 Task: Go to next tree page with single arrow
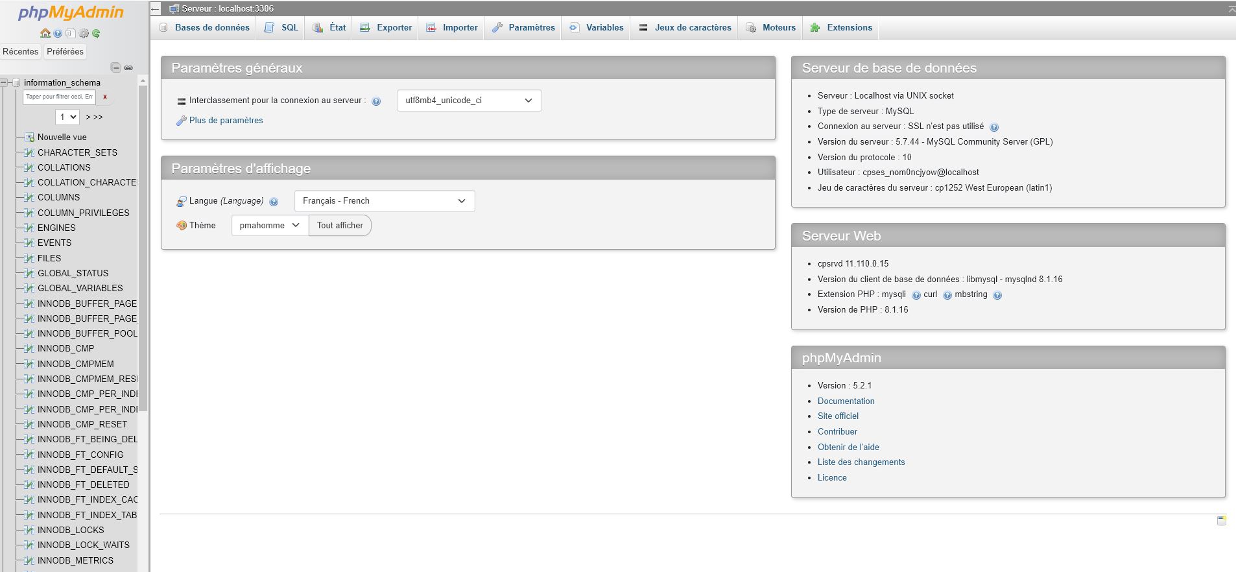(88, 117)
